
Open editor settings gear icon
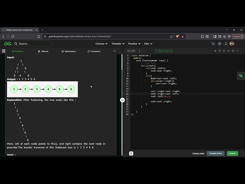[x=229, y=51]
